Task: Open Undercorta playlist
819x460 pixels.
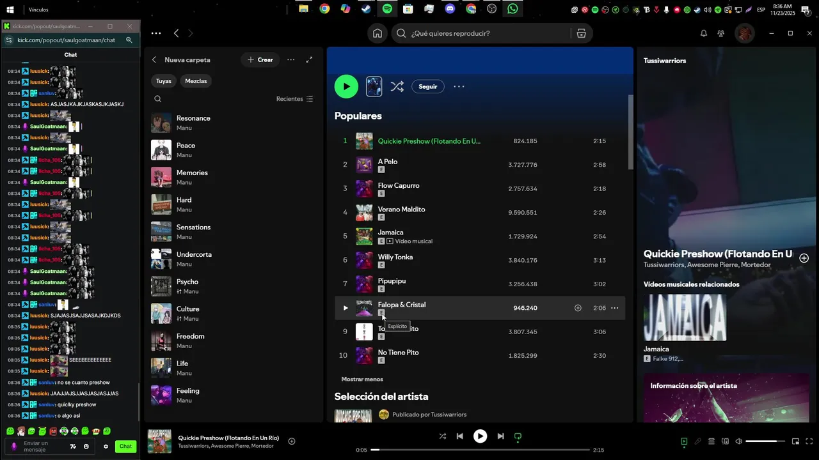Action: [x=234, y=259]
